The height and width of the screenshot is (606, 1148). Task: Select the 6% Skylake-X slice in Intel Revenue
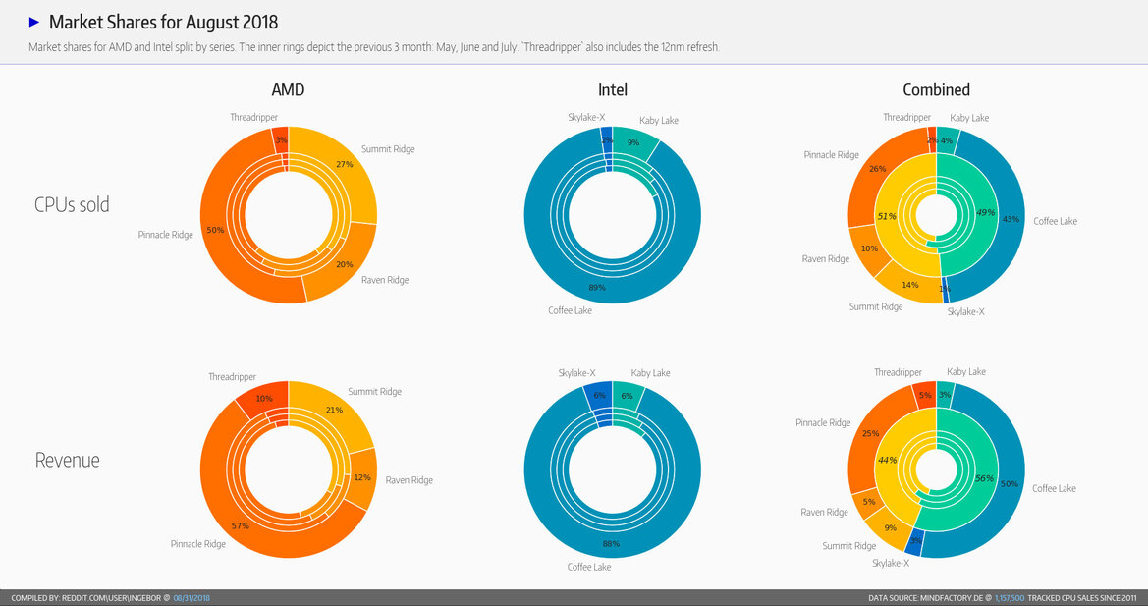(600, 395)
